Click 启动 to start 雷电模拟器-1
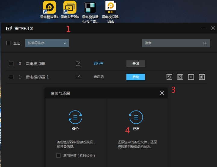 (x=136, y=77)
